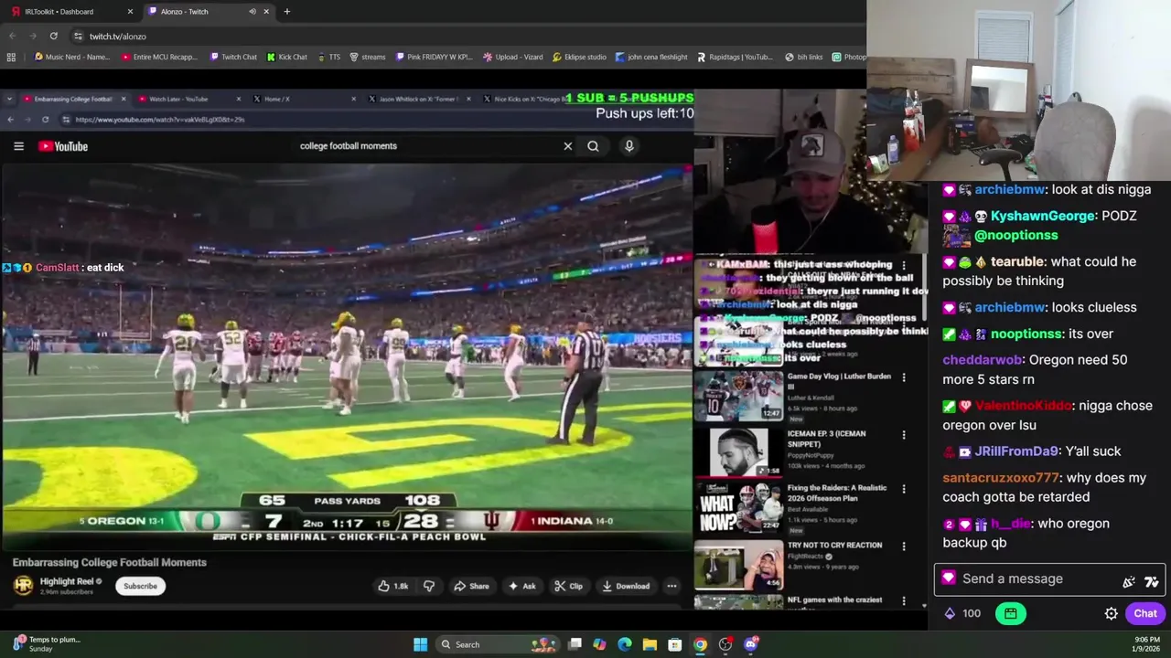The image size is (1171, 658).
Task: Open Discord from the taskbar
Action: 751,644
